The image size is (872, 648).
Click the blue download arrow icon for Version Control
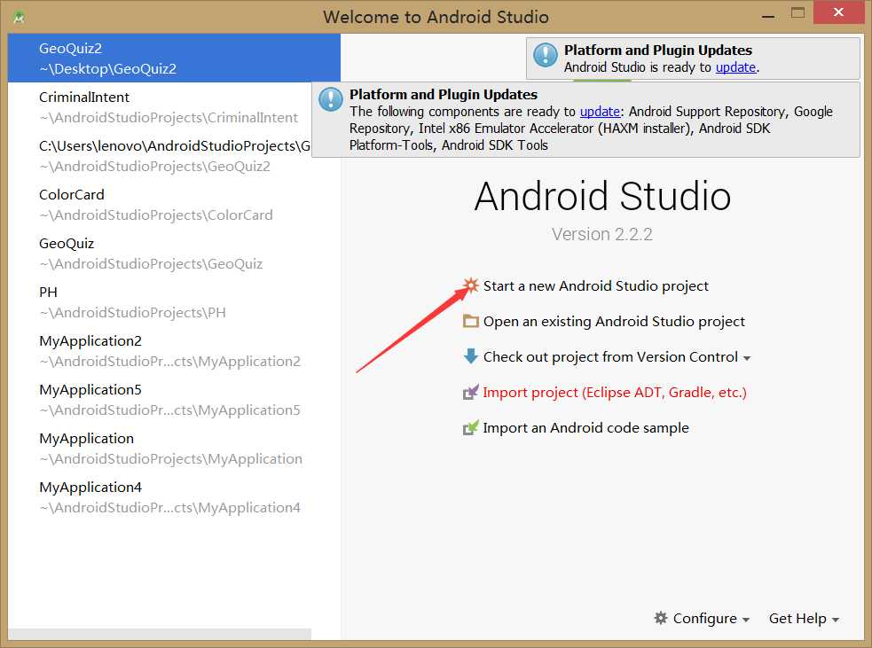click(x=470, y=356)
